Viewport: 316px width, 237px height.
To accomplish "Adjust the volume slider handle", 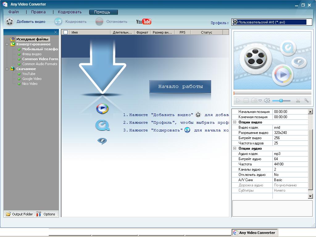I will pos(281,101).
